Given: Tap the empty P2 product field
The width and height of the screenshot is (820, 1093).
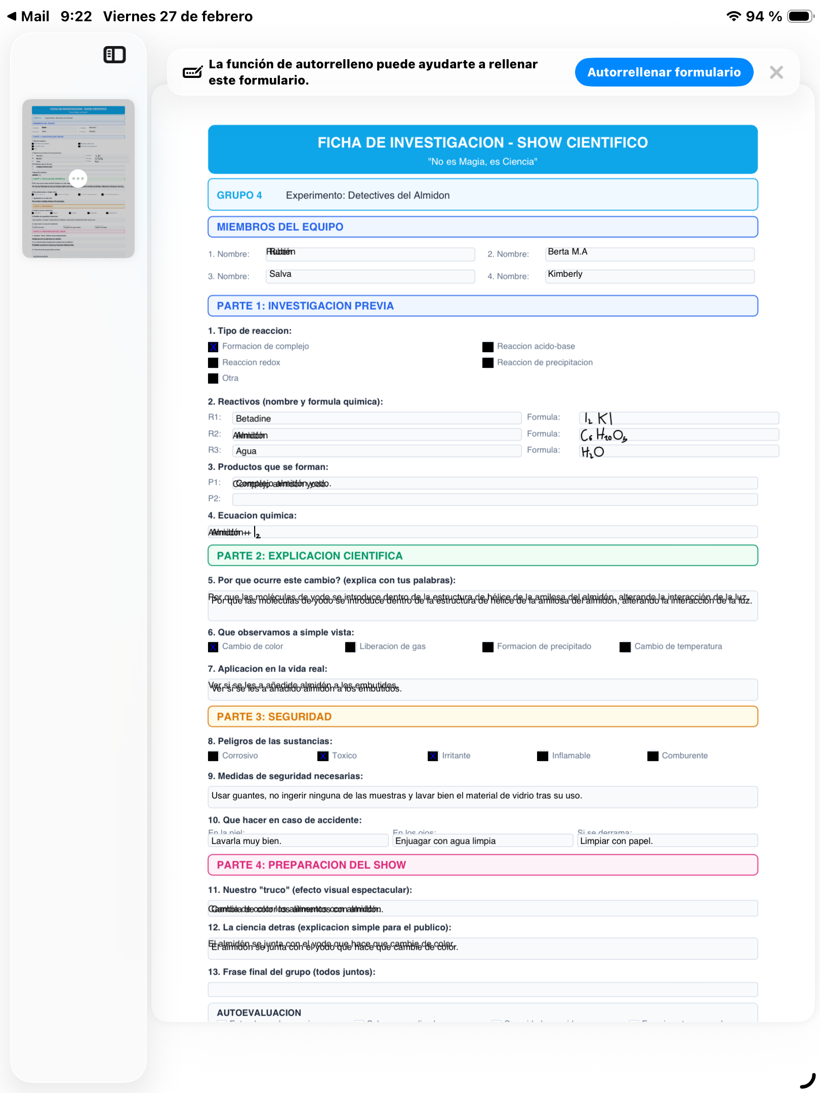Looking at the screenshot, I should coord(495,499).
